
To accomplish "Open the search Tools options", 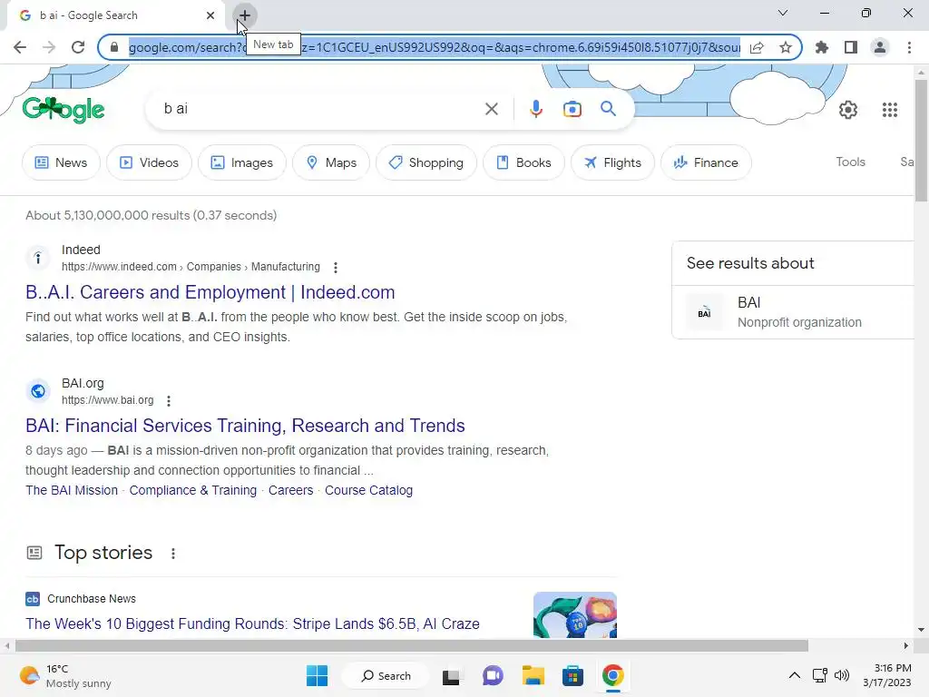I will pos(850,162).
